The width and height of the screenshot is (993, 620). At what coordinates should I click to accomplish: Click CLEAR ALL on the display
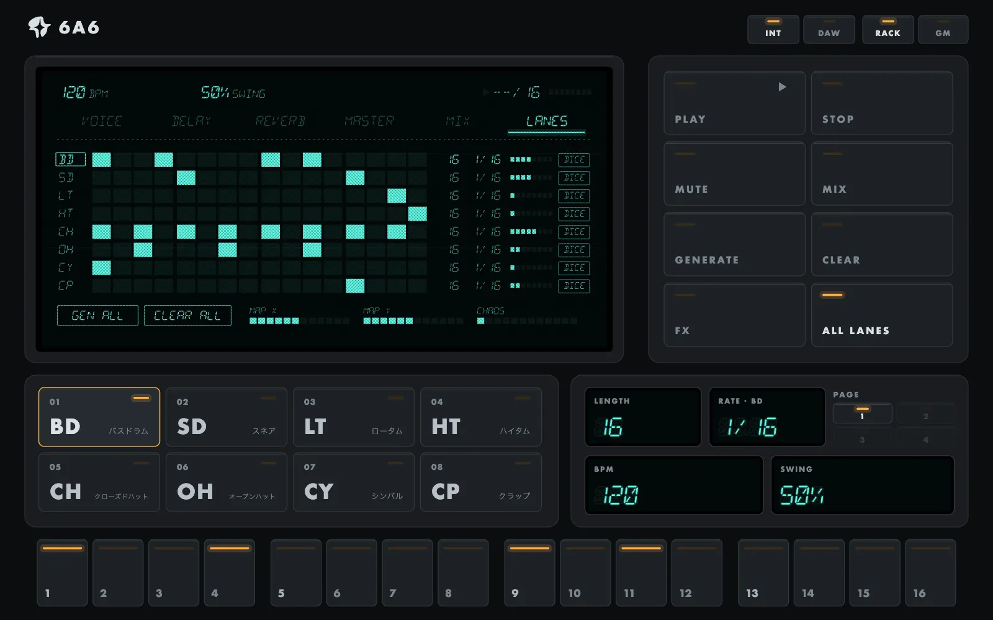tap(187, 316)
